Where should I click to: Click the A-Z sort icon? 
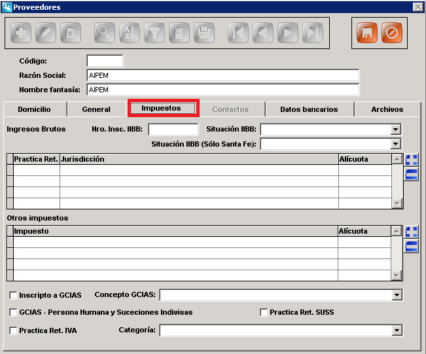click(x=130, y=33)
